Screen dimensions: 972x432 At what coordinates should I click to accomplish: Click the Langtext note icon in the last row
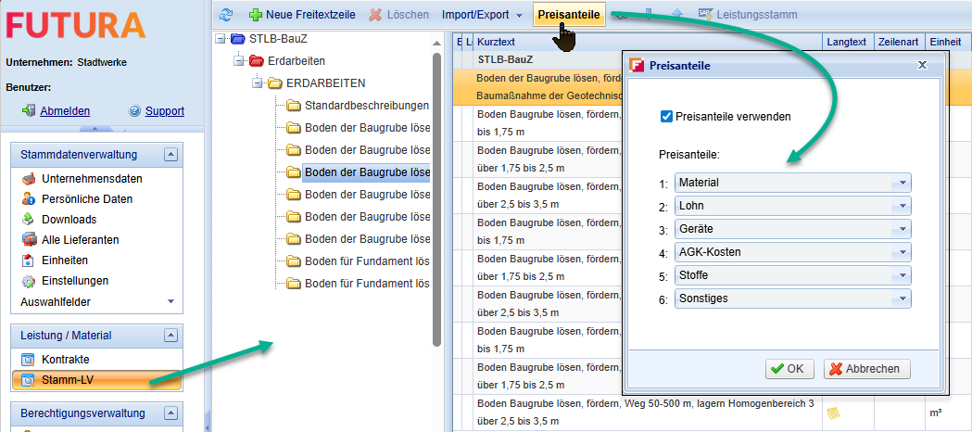click(833, 413)
